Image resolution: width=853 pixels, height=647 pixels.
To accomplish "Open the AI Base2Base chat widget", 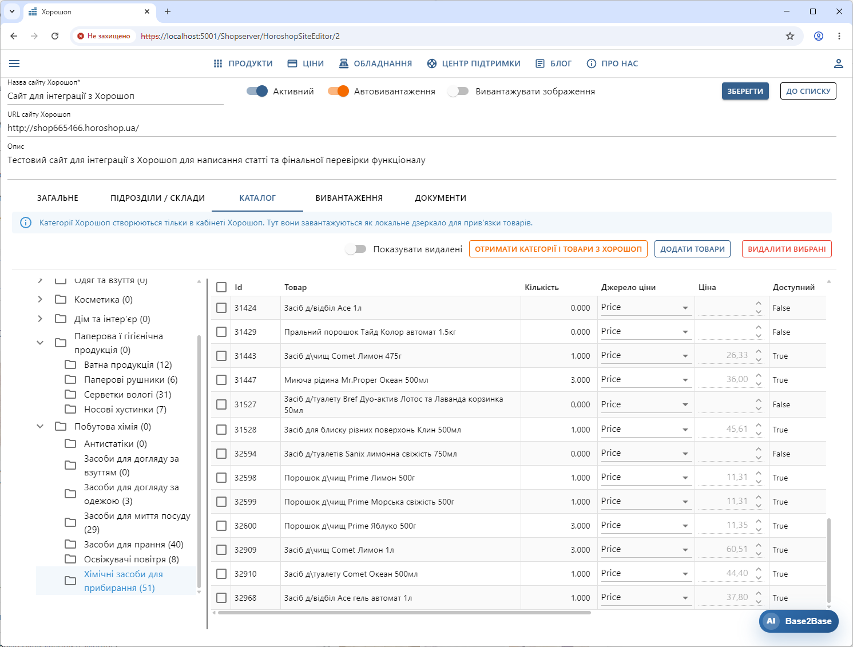I will tap(799, 621).
